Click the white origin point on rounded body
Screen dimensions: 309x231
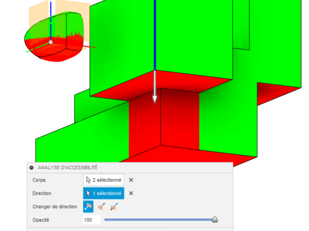pyautogui.click(x=50, y=42)
